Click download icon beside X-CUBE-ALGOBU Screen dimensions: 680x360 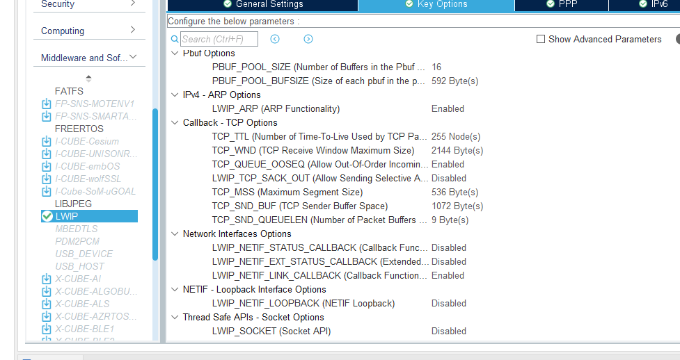[x=47, y=292]
